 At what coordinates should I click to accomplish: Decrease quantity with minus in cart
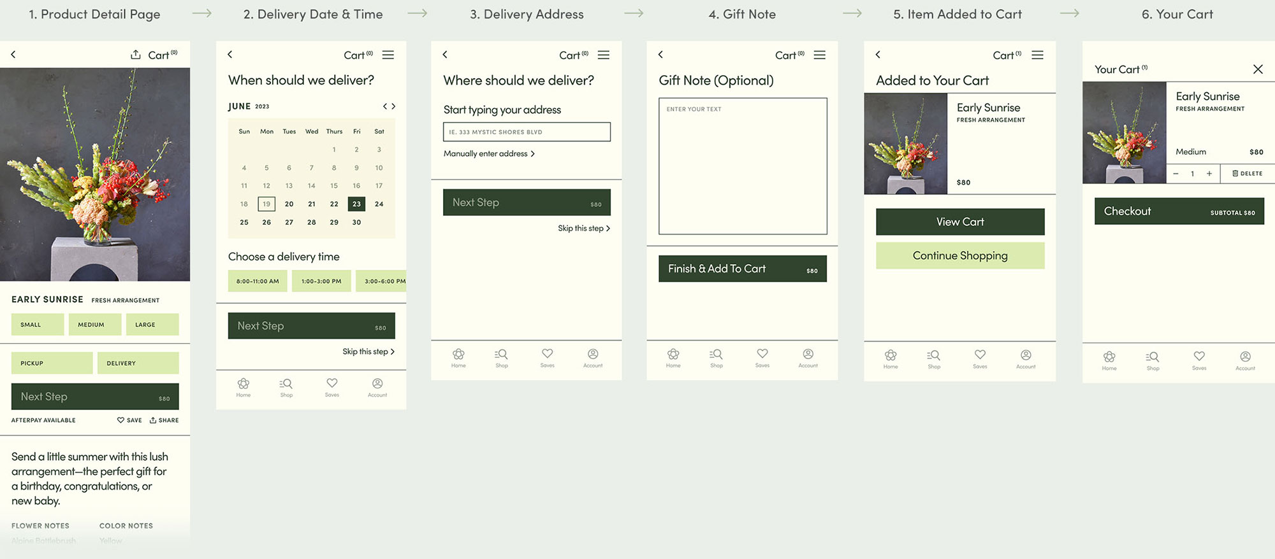click(x=1176, y=173)
